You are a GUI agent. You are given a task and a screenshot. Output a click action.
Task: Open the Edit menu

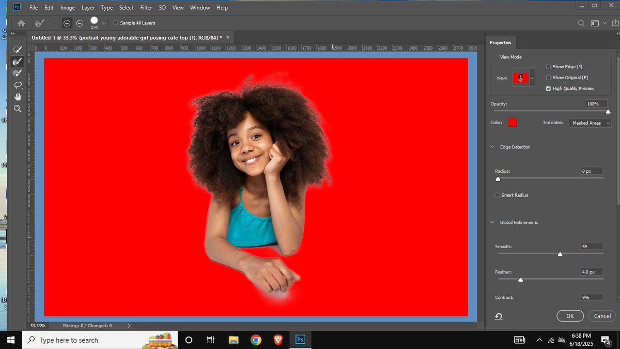(x=49, y=8)
